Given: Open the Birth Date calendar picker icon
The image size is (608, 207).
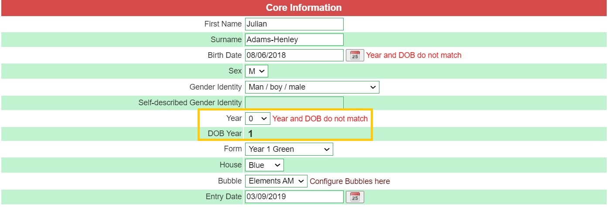Looking at the screenshot, I should pos(355,55).
